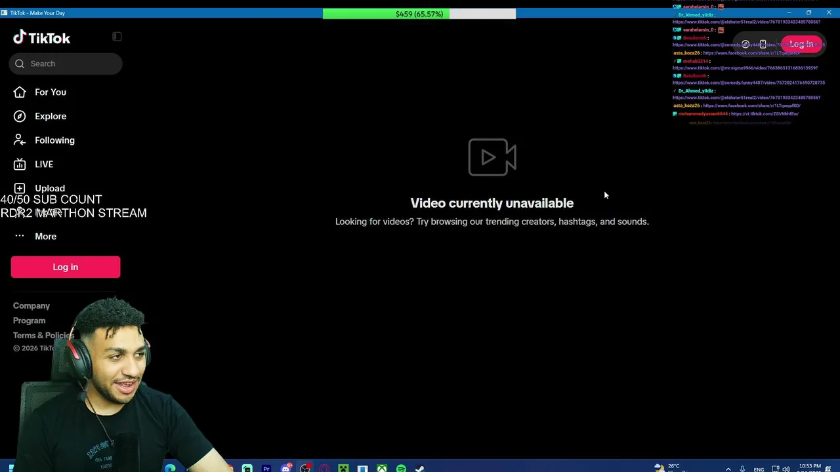The width and height of the screenshot is (840, 472).
Task: Go to the Explore page
Action: (x=51, y=116)
